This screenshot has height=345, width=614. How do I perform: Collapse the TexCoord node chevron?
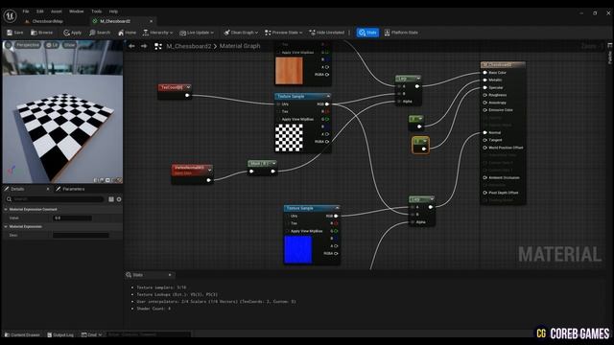[188, 87]
